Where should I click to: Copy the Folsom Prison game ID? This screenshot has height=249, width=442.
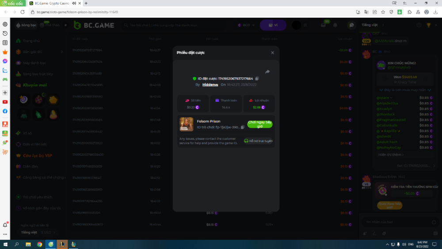point(243,127)
